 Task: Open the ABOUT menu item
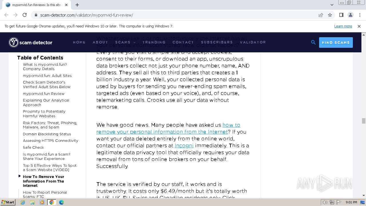[x=100, y=42]
